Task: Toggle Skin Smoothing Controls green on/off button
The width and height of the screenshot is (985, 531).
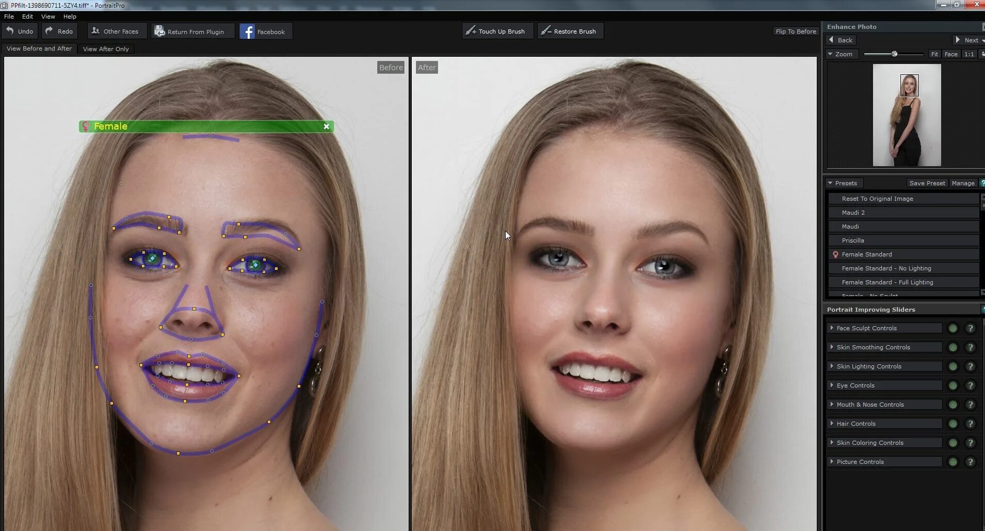Action: coord(953,347)
